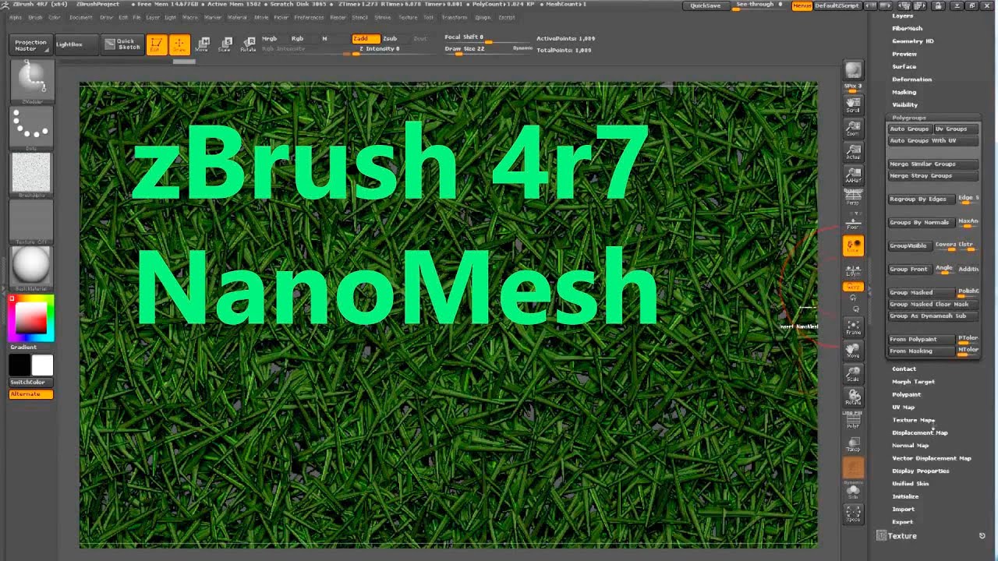Screen dimensions: 998x561
Task: Enable the Mrgb paint mode
Action: 270,38
